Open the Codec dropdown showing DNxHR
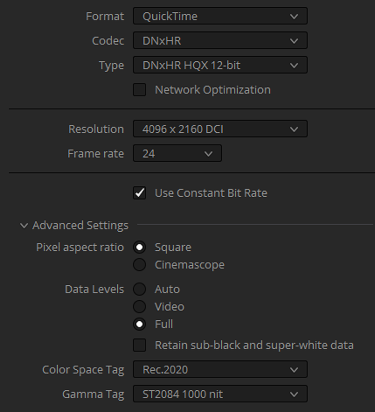The width and height of the screenshot is (375, 412). (x=220, y=41)
